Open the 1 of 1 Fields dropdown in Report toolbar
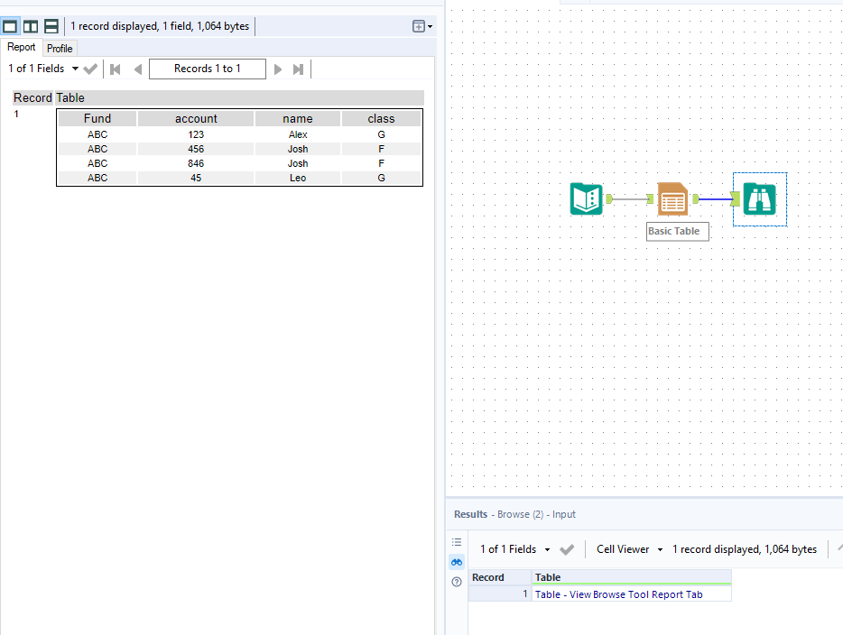843x635 pixels. click(76, 68)
